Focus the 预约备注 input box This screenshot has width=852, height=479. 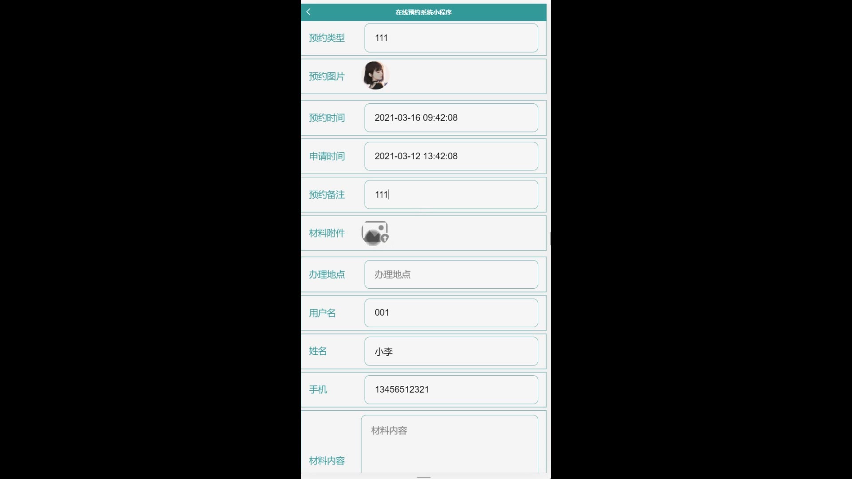pyautogui.click(x=451, y=194)
